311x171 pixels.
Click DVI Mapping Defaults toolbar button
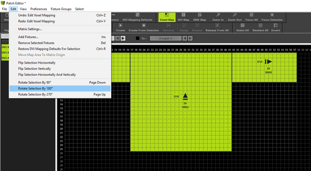tap(137, 17)
